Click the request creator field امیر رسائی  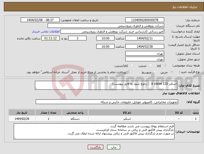point(112,31)
